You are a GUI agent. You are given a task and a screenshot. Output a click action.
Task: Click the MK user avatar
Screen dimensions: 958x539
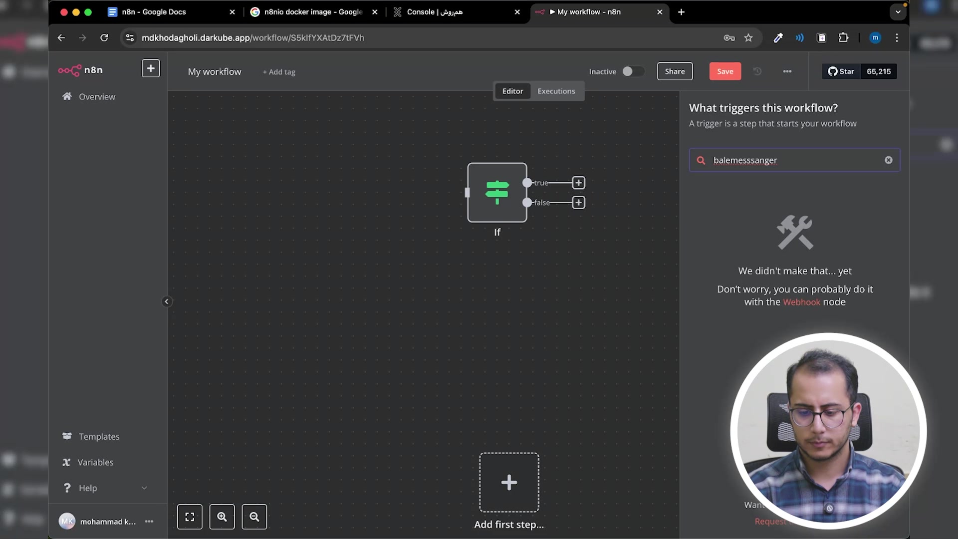[x=67, y=521]
